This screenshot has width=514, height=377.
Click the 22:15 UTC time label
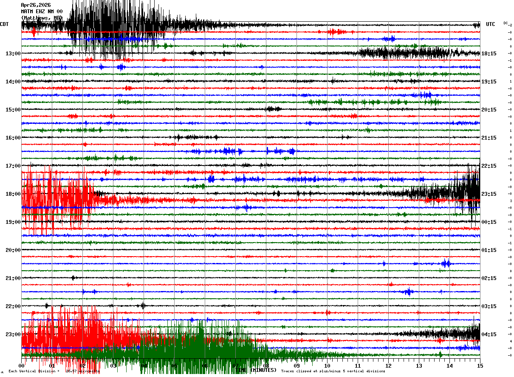pos(490,166)
